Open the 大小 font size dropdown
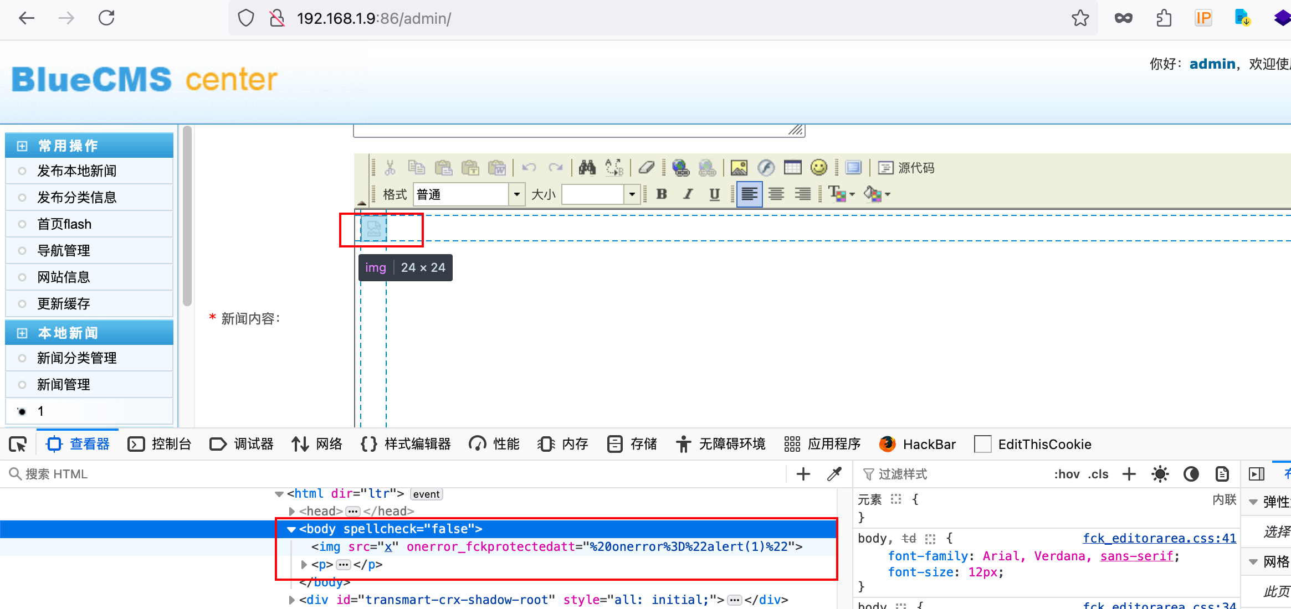Image resolution: width=1291 pixels, height=609 pixels. coord(601,194)
